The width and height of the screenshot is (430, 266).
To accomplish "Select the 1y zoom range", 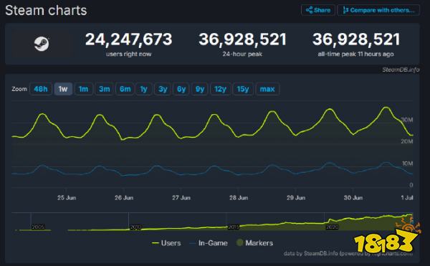I will pyautogui.click(x=144, y=89).
